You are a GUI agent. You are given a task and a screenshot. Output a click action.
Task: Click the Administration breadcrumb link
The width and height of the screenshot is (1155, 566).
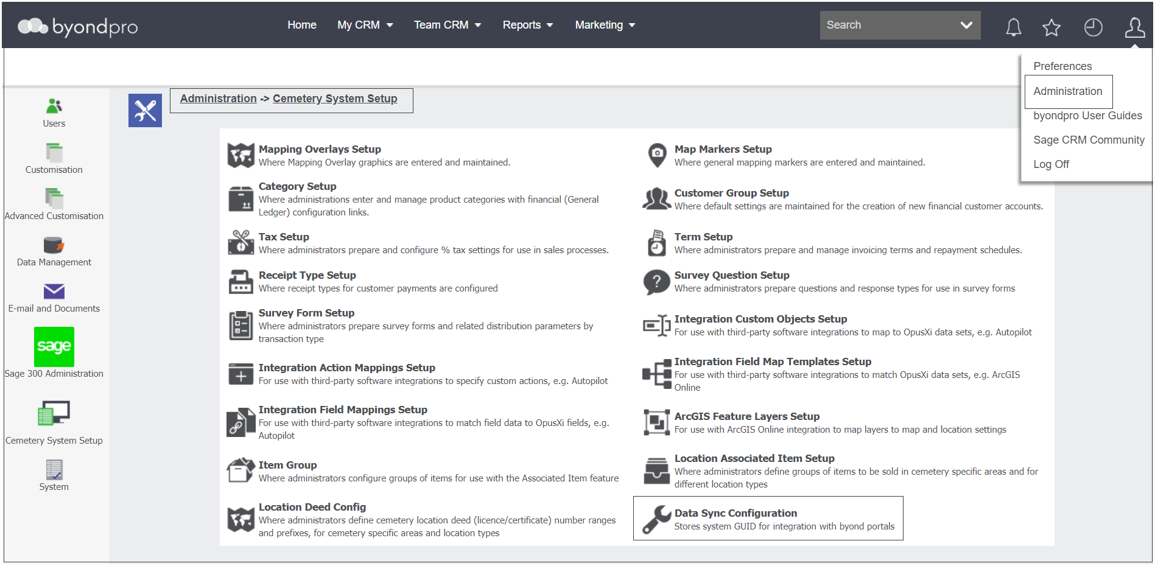click(x=218, y=99)
